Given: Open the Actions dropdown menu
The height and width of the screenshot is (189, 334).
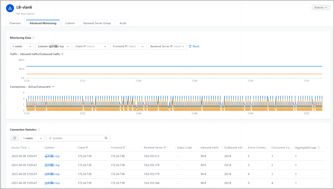Looking at the screenshot, I should pos(321,8).
